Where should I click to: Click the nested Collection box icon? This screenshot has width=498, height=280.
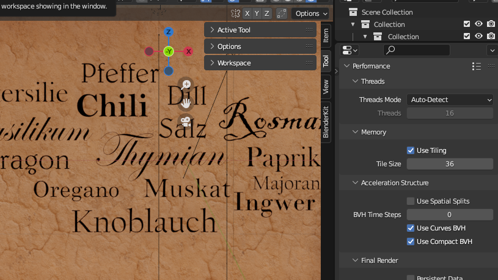pos(378,37)
